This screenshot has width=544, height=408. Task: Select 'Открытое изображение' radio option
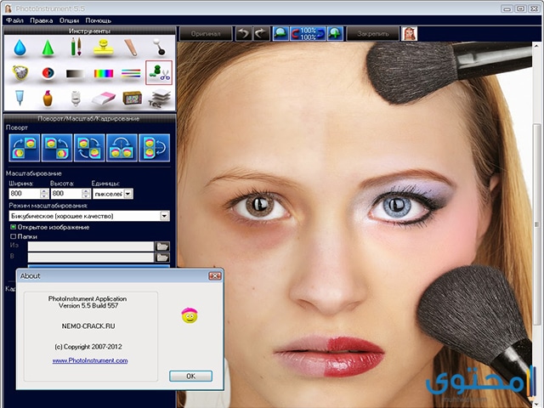point(49,227)
